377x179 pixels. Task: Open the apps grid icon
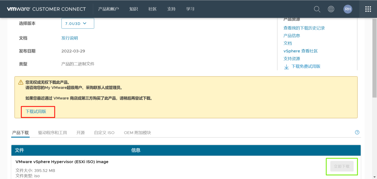pyautogui.click(x=368, y=9)
